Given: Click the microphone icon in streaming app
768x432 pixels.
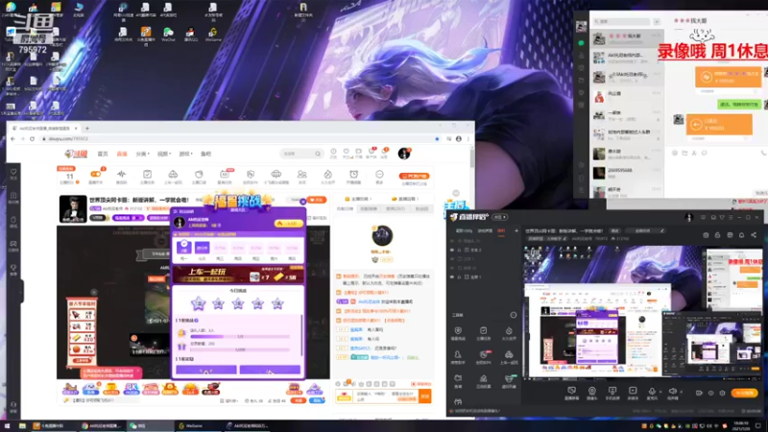Looking at the screenshot, I should [x=652, y=391].
